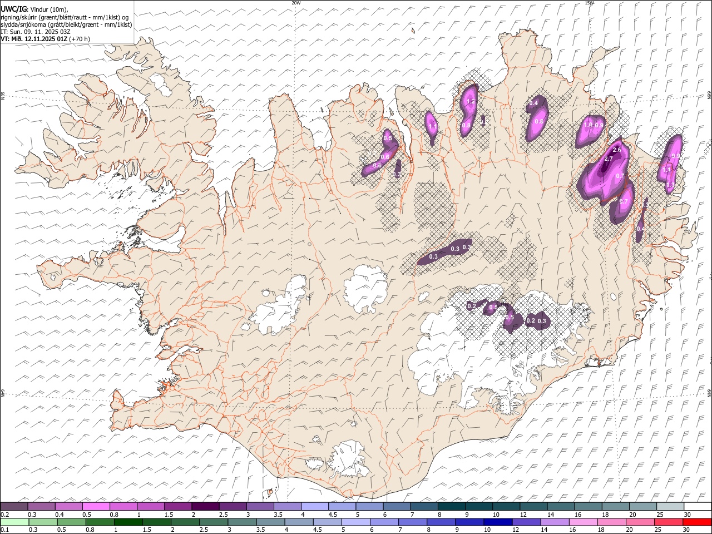The image size is (712, 534).
Task: Click the violet swatch between 12 and 14 in the bottom legend row
Action: point(526,522)
